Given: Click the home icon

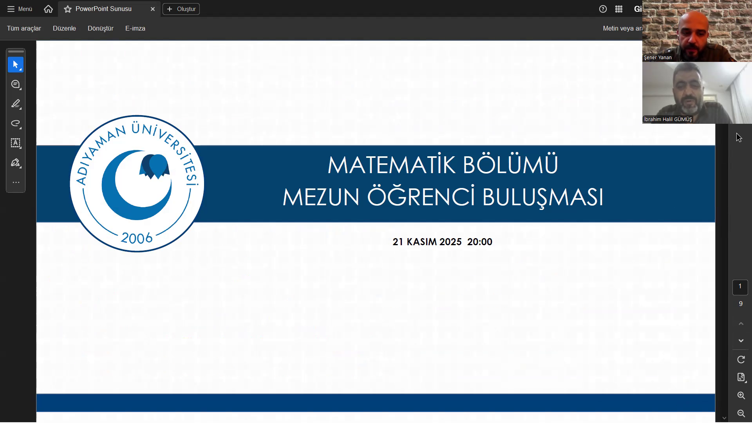Looking at the screenshot, I should [48, 9].
